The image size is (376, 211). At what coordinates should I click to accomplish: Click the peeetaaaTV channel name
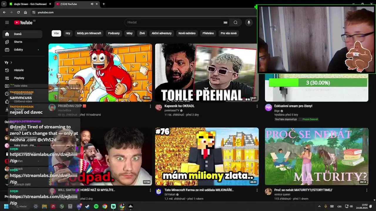coord(172,110)
